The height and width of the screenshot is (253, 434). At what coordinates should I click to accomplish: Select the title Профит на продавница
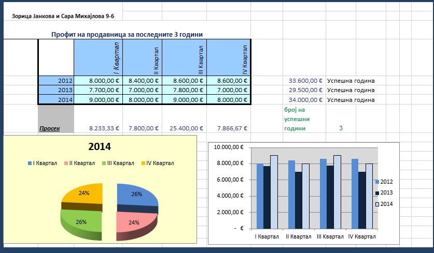(127, 35)
